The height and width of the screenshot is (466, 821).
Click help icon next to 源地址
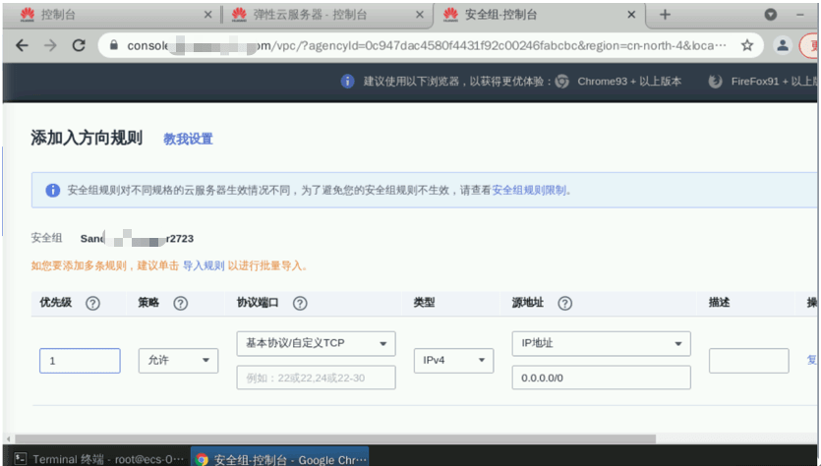[564, 304]
